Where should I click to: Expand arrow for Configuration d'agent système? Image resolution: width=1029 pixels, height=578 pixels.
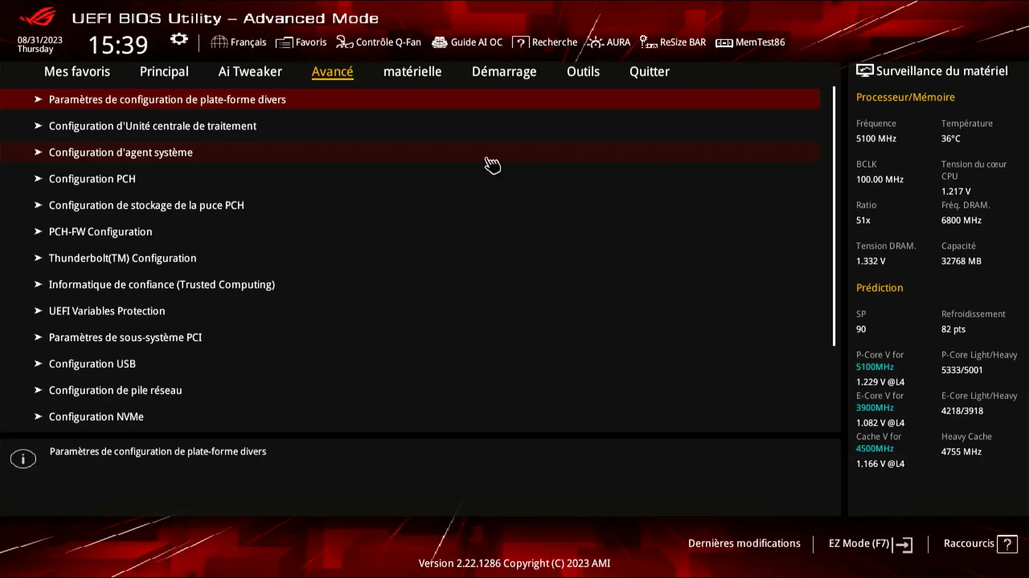[x=38, y=152]
